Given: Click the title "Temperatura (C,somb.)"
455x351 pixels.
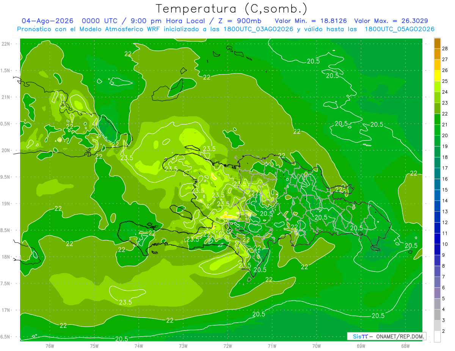Looking at the screenshot, I should coord(231,9).
